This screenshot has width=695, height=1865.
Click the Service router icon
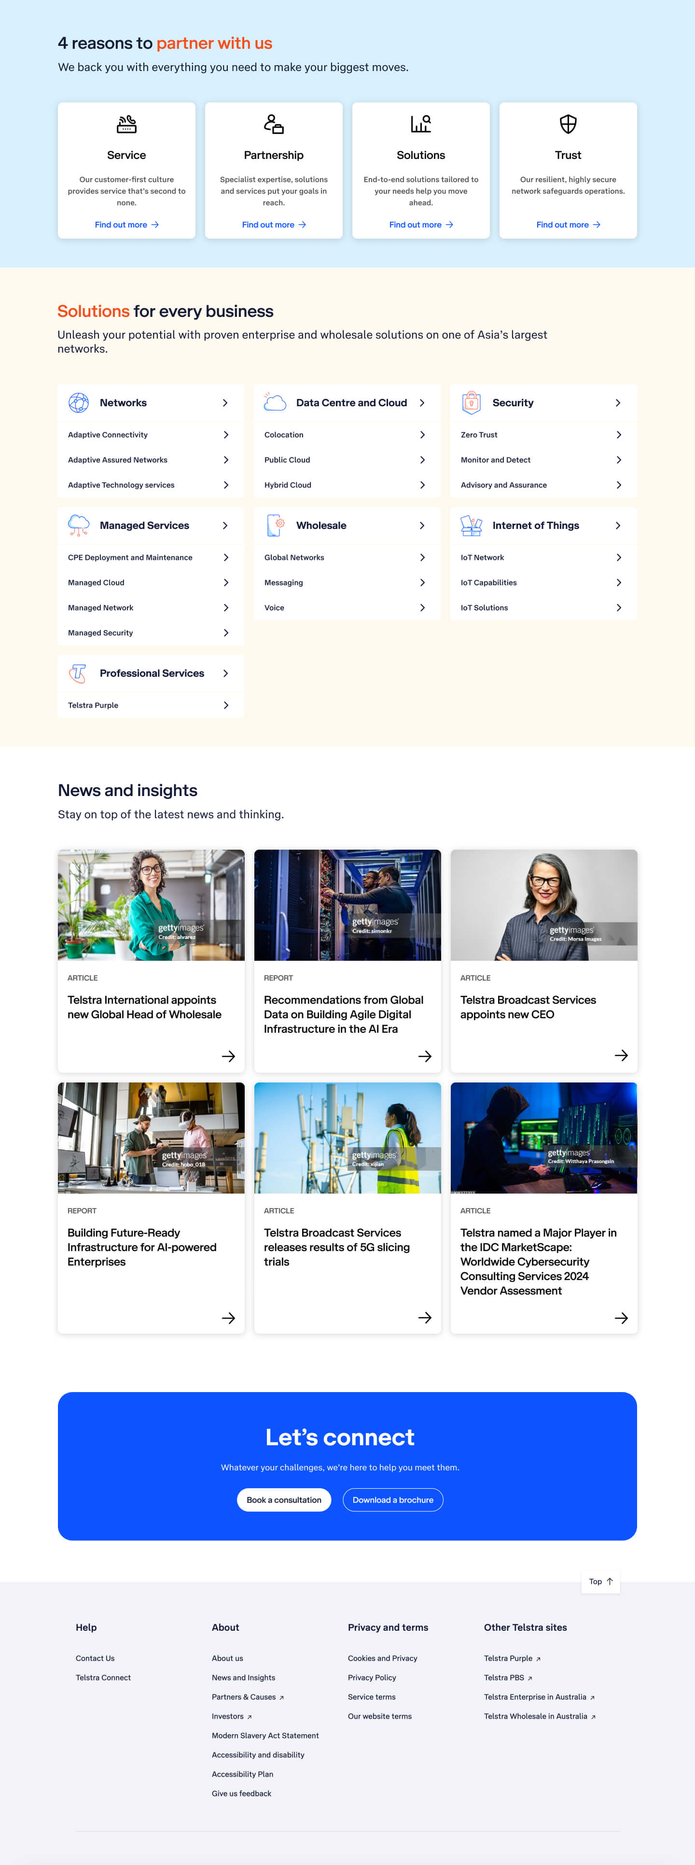[x=126, y=125]
